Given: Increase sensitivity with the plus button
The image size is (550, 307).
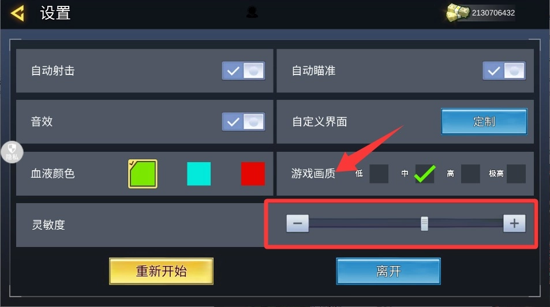Looking at the screenshot, I should click(x=514, y=223).
